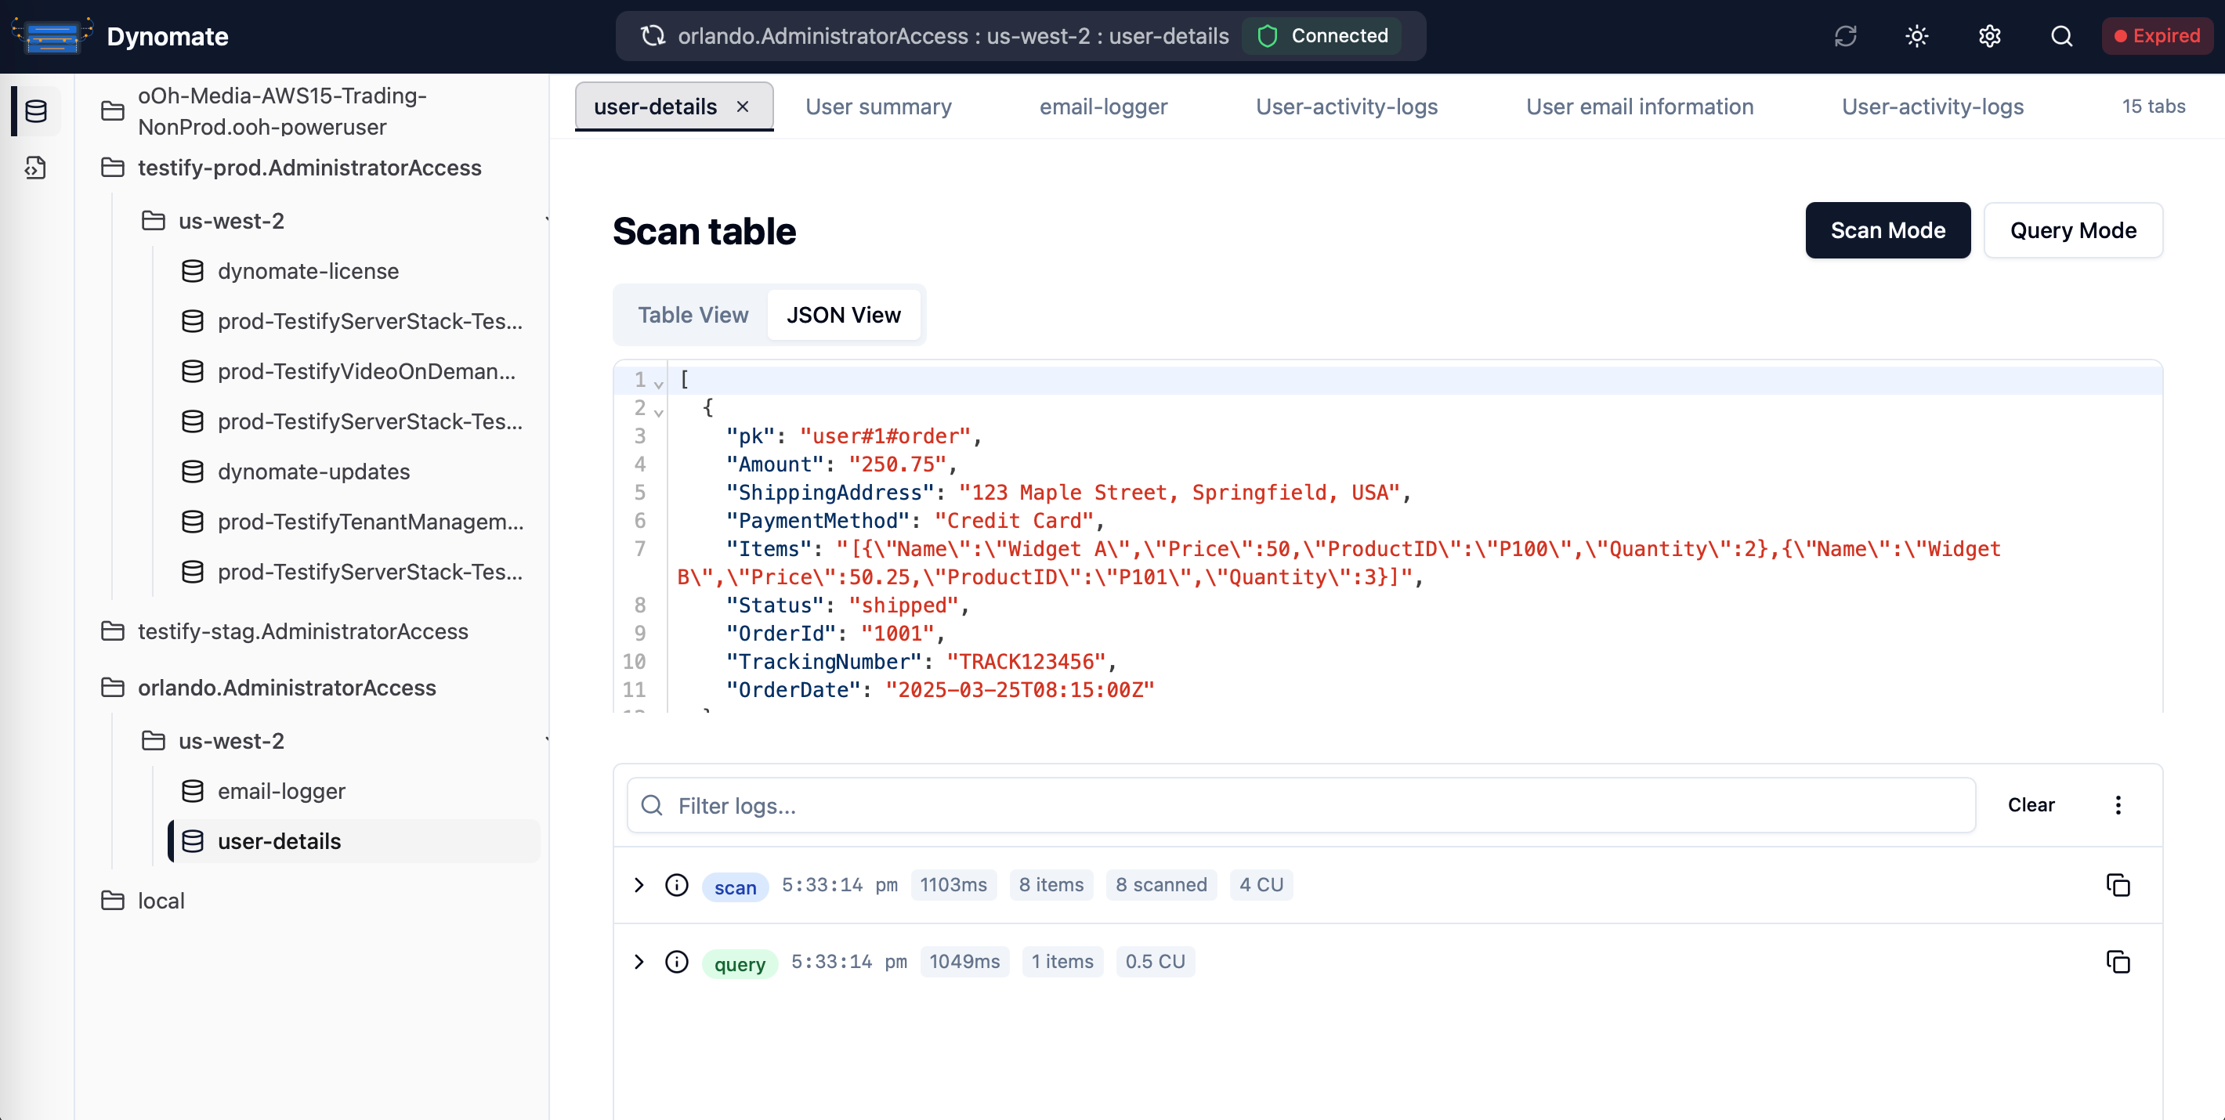
Task: Open the settings gear
Action: click(x=1988, y=36)
